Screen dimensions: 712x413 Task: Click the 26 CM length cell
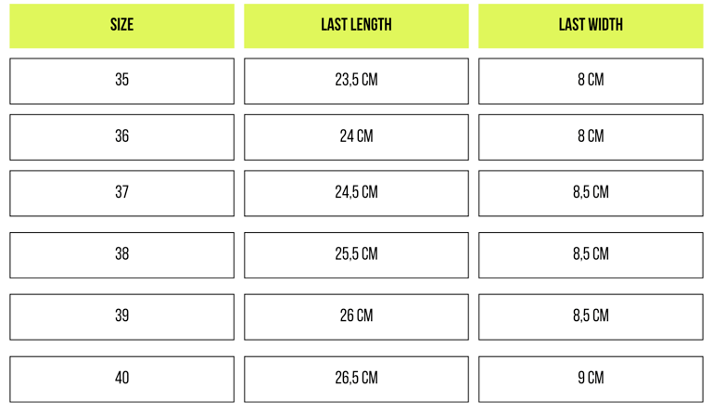coord(356,316)
